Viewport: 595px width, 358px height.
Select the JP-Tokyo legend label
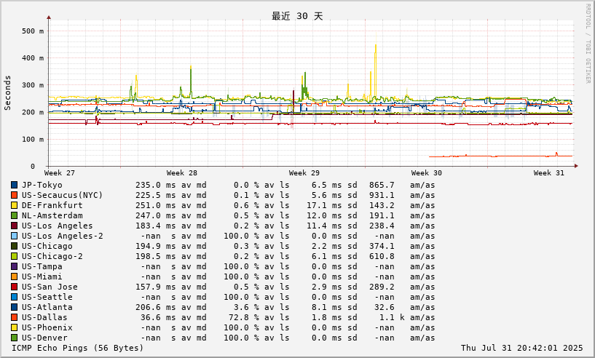tap(42, 185)
